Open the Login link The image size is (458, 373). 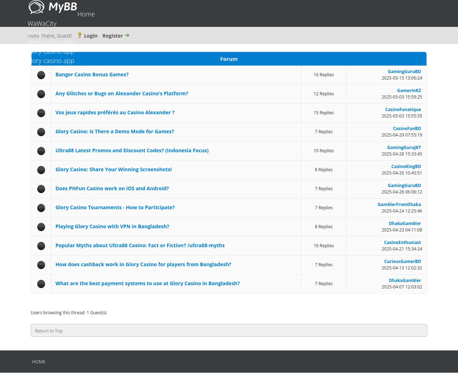pyautogui.click(x=91, y=35)
